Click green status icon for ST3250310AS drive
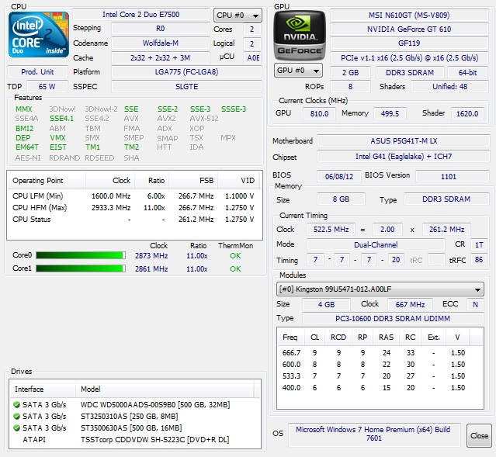This screenshot has width=496, height=457. (x=16, y=416)
